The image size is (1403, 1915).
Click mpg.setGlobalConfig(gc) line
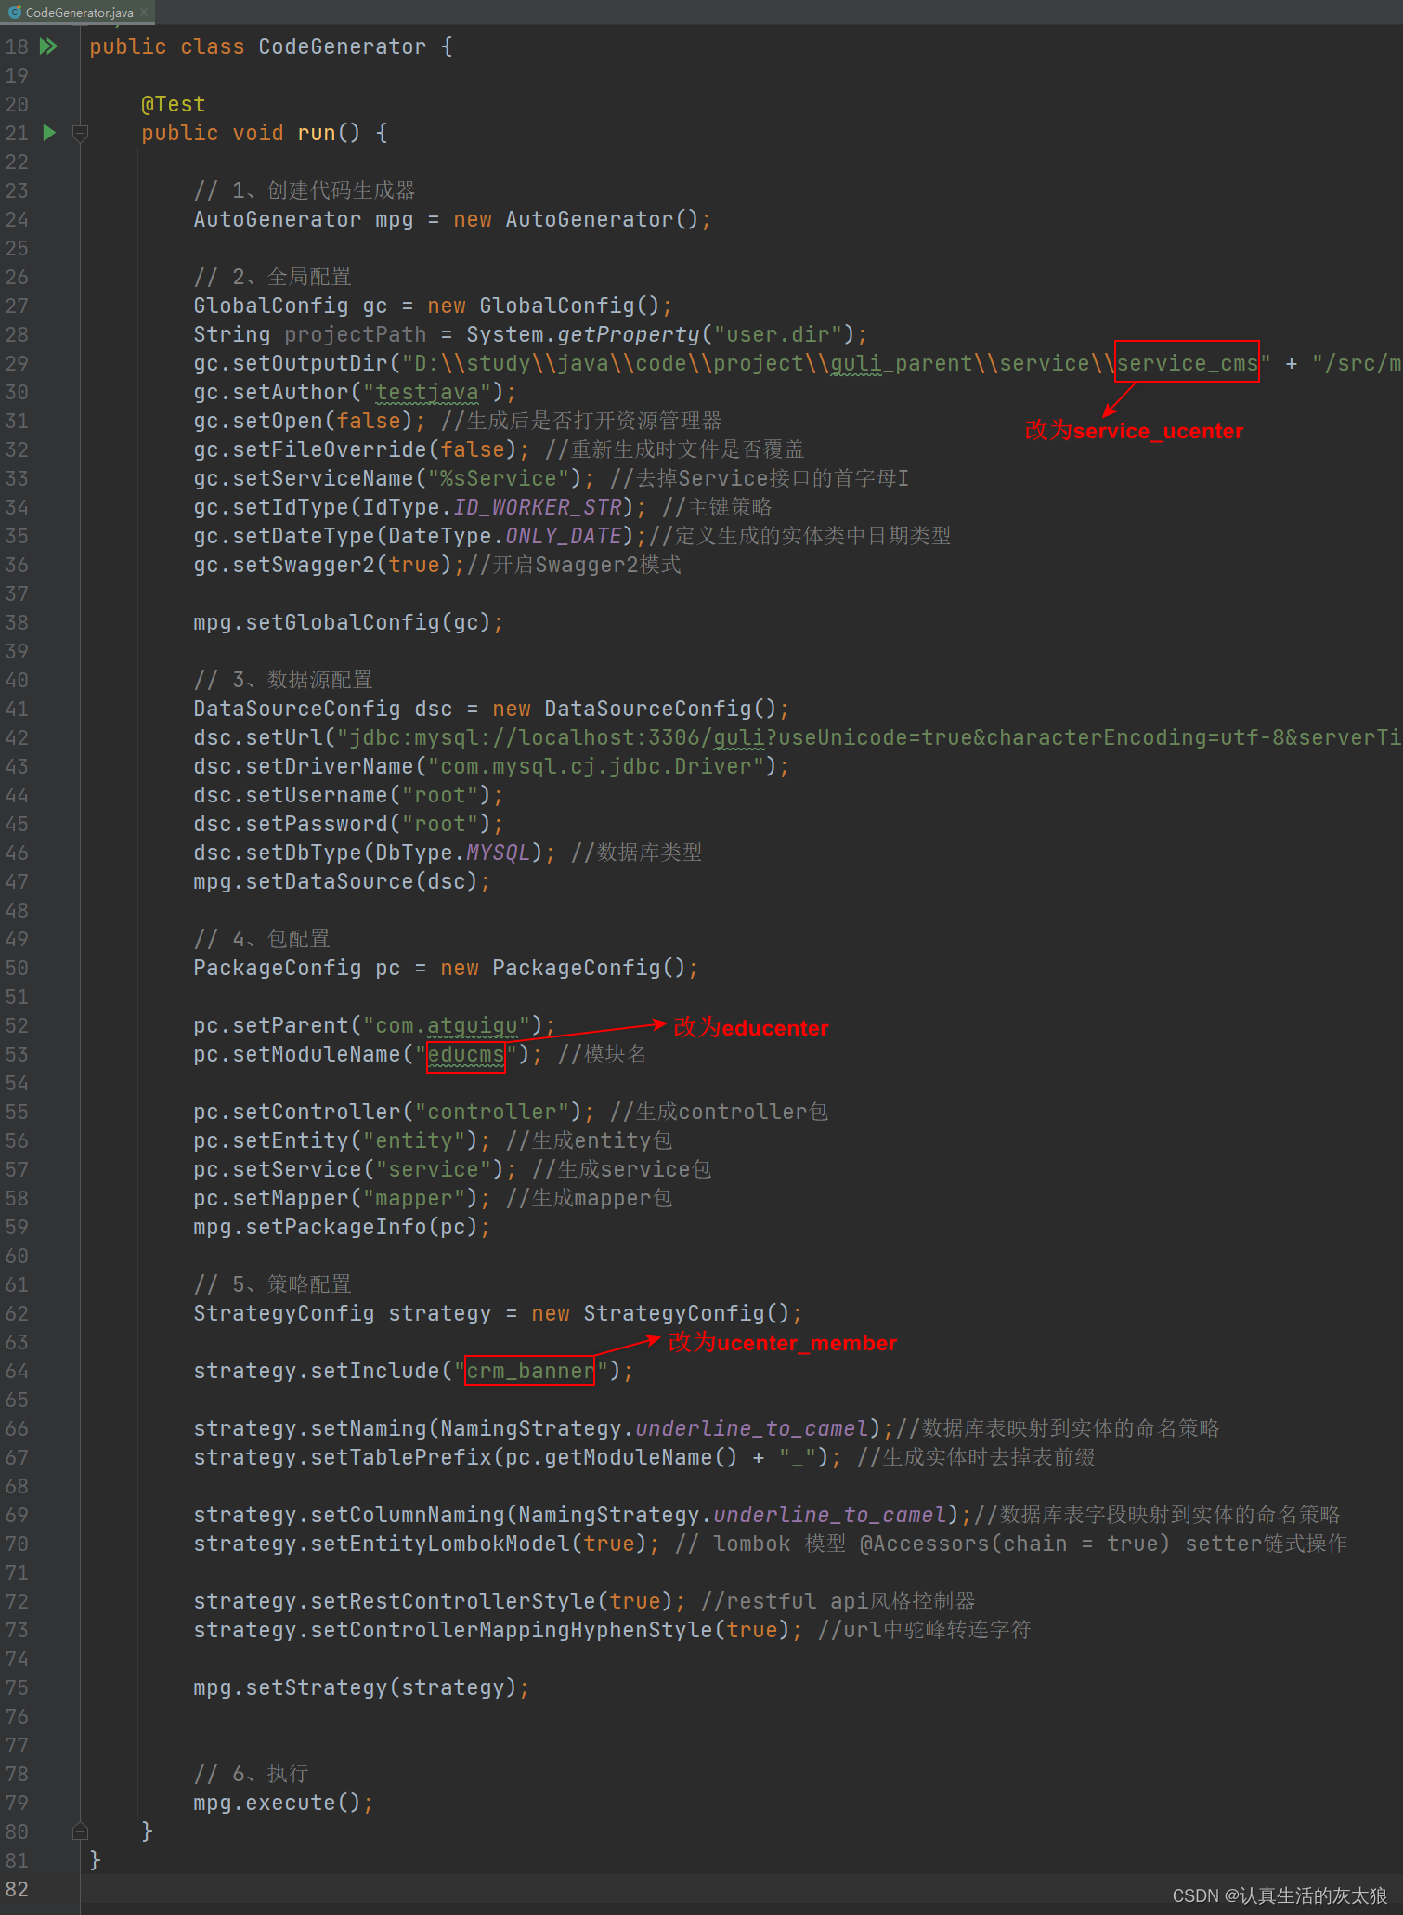coord(348,622)
